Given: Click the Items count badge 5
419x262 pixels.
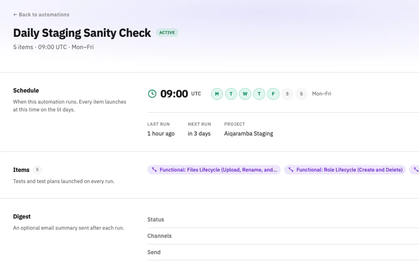Looking at the screenshot, I should pos(37,170).
